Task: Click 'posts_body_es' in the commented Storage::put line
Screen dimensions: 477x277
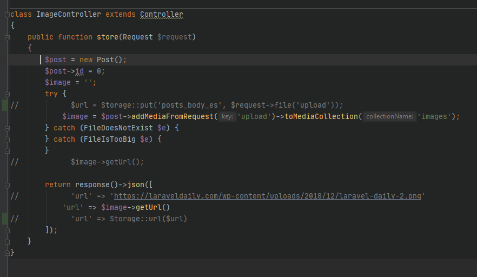Action: 189,105
